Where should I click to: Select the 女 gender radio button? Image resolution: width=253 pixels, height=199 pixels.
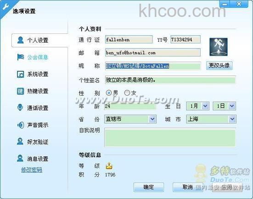click(x=127, y=93)
